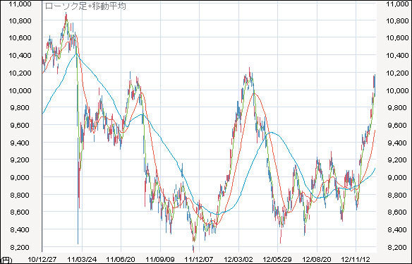Click the 11/03/24 date label
Viewport: 412px width, 264px height.
tap(81, 260)
